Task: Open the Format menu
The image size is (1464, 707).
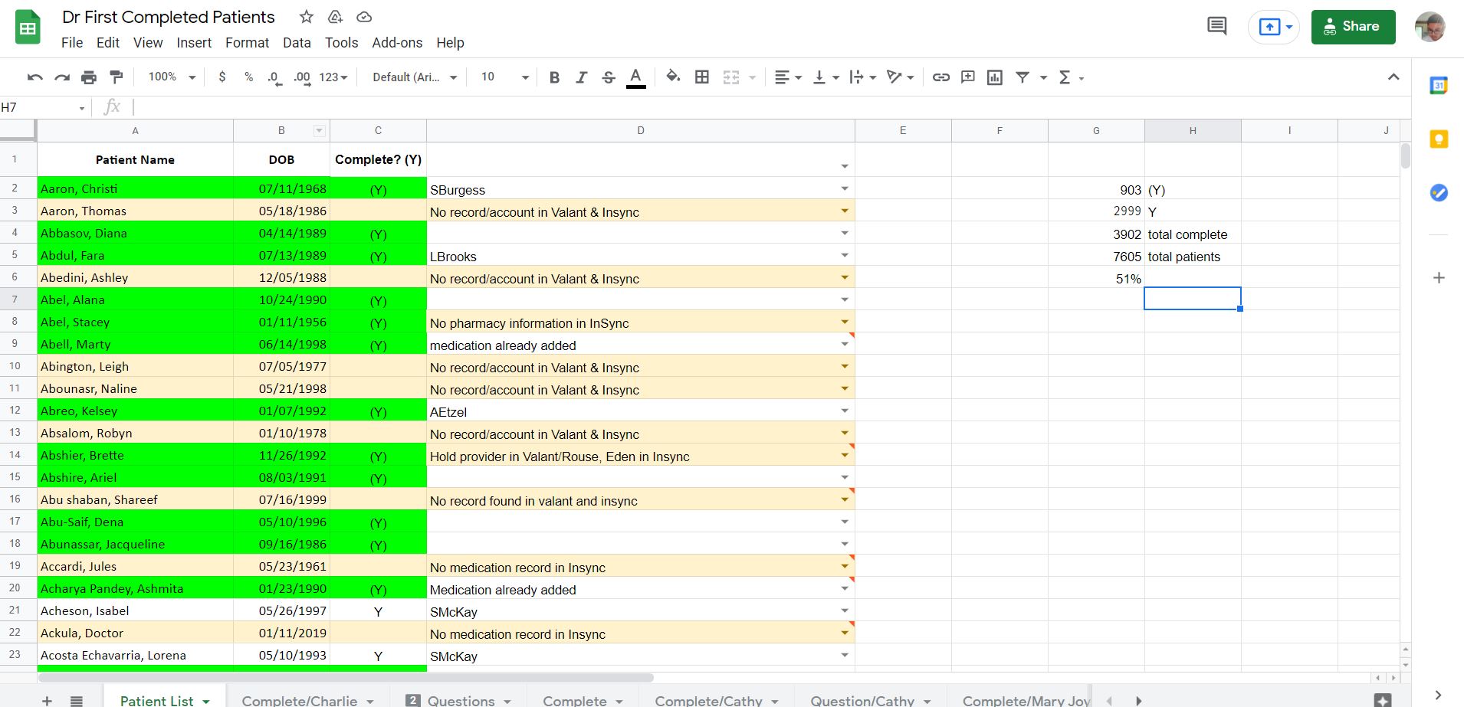Action: tap(247, 43)
